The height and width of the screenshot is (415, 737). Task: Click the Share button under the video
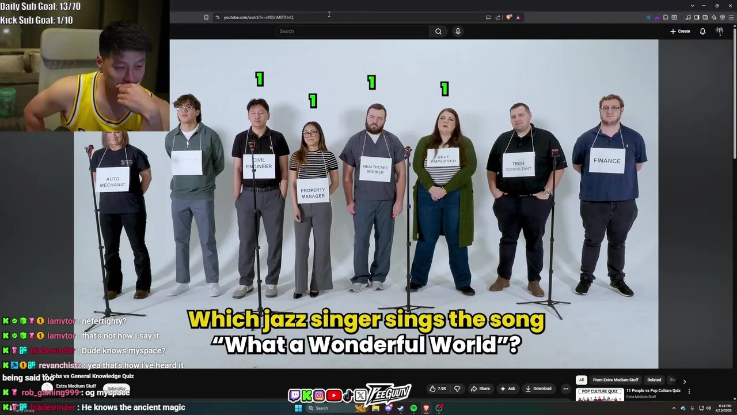(x=480, y=388)
